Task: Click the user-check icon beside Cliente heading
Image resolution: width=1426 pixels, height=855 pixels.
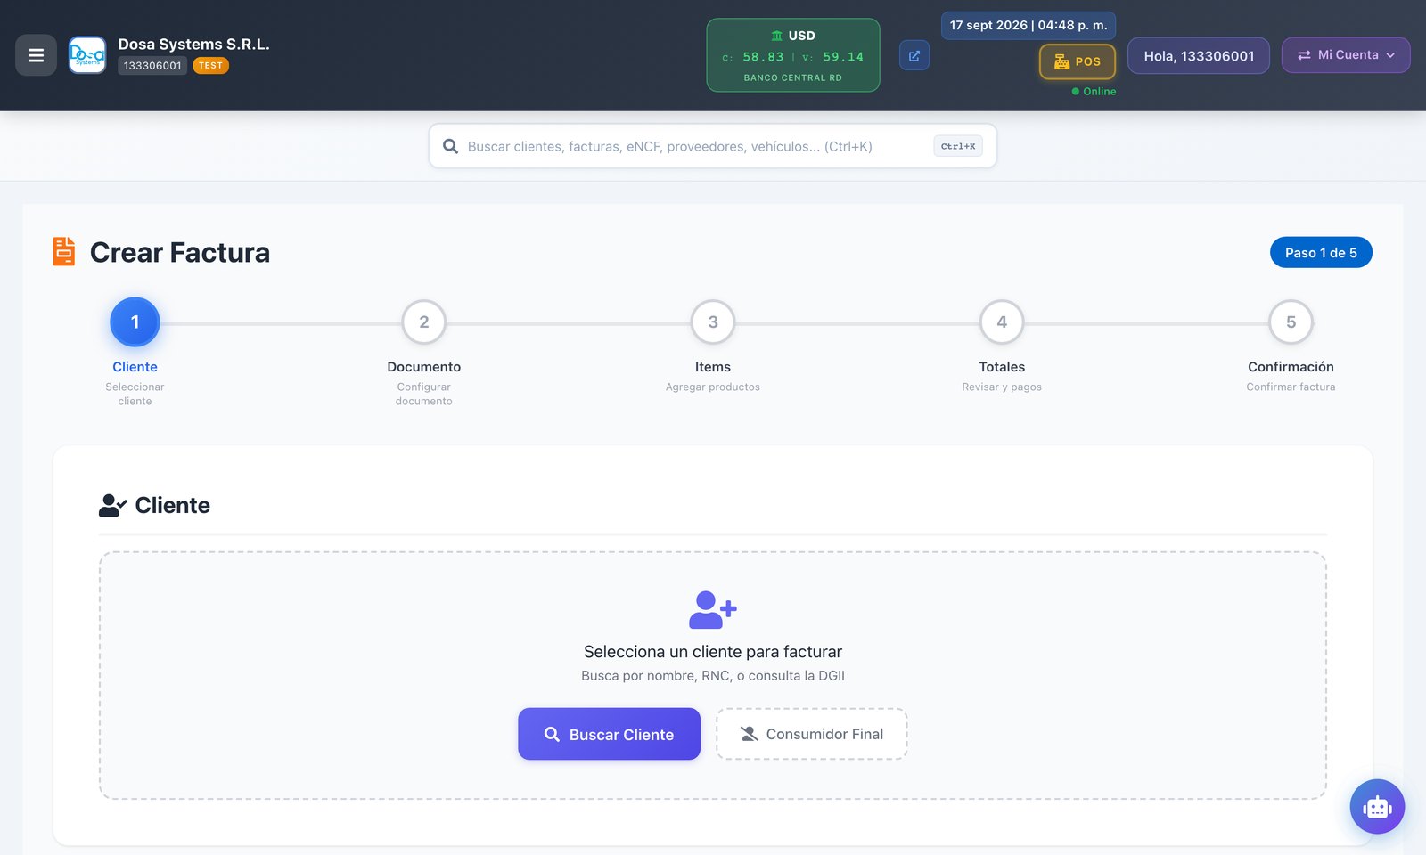Action: coord(112,505)
